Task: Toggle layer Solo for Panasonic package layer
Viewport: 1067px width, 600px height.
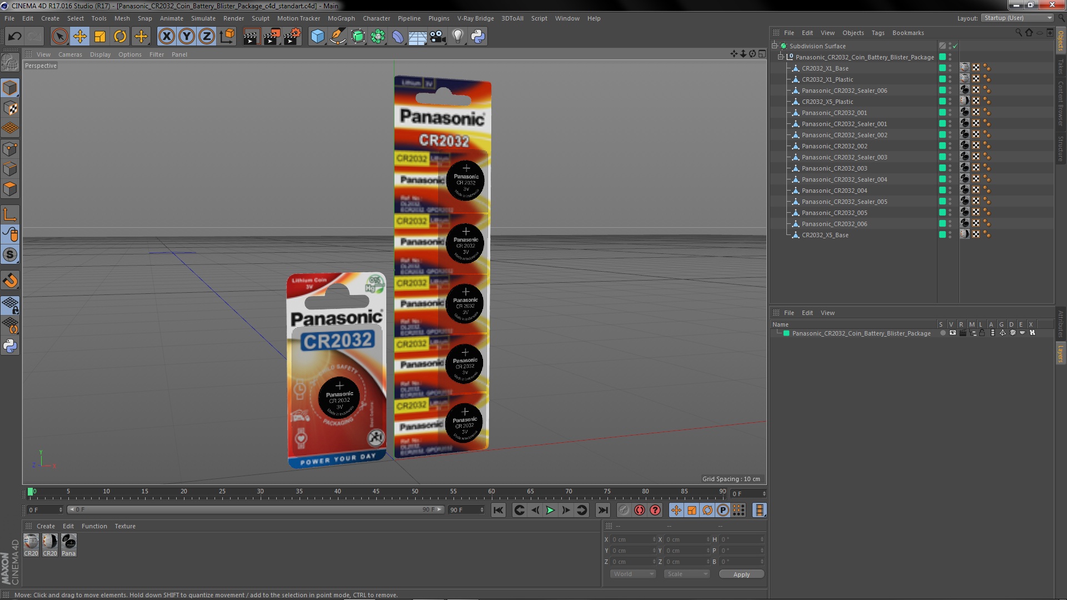Action: [943, 333]
